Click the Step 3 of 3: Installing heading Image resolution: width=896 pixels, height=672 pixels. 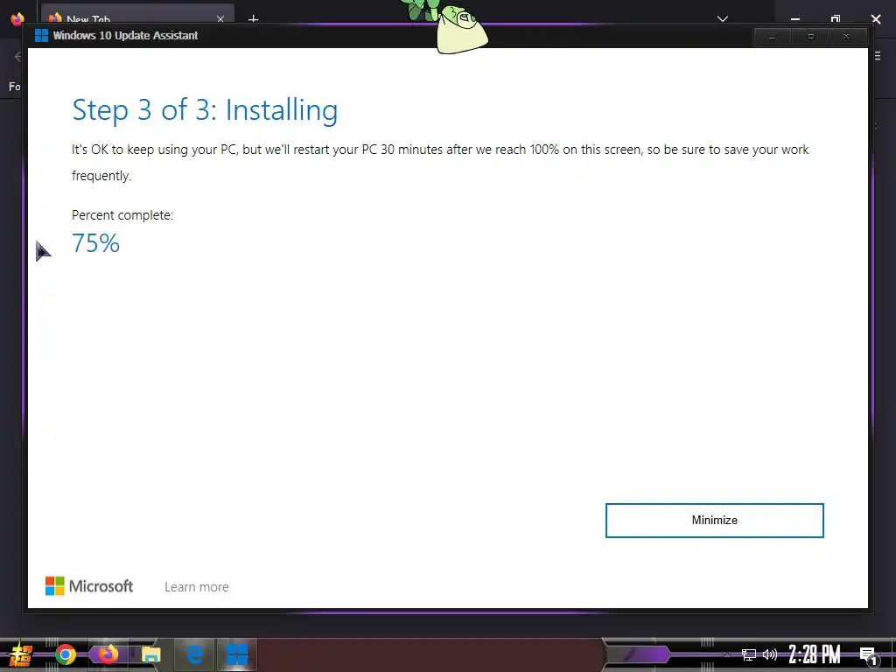(x=205, y=110)
